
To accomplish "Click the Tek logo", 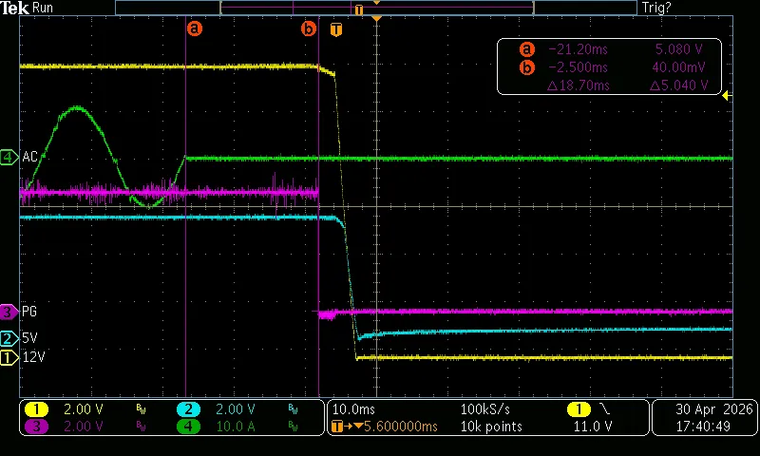I will 14,8.
